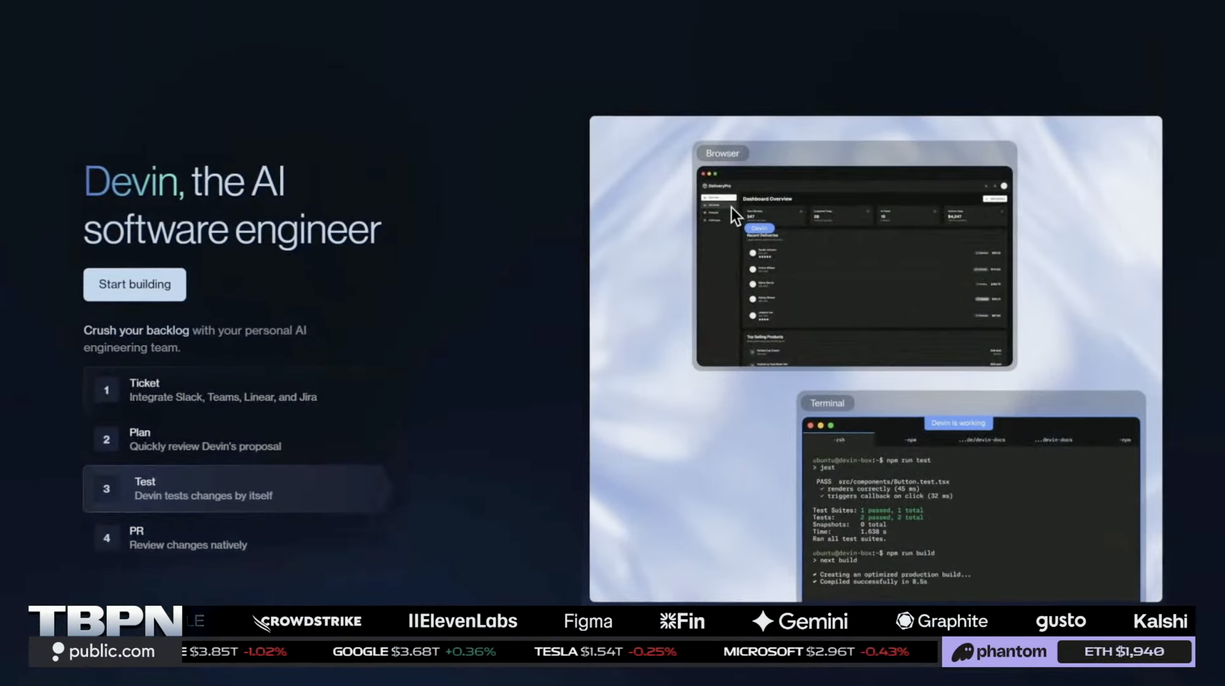
Task: Click the Fin sponsor logo
Action: pos(682,622)
